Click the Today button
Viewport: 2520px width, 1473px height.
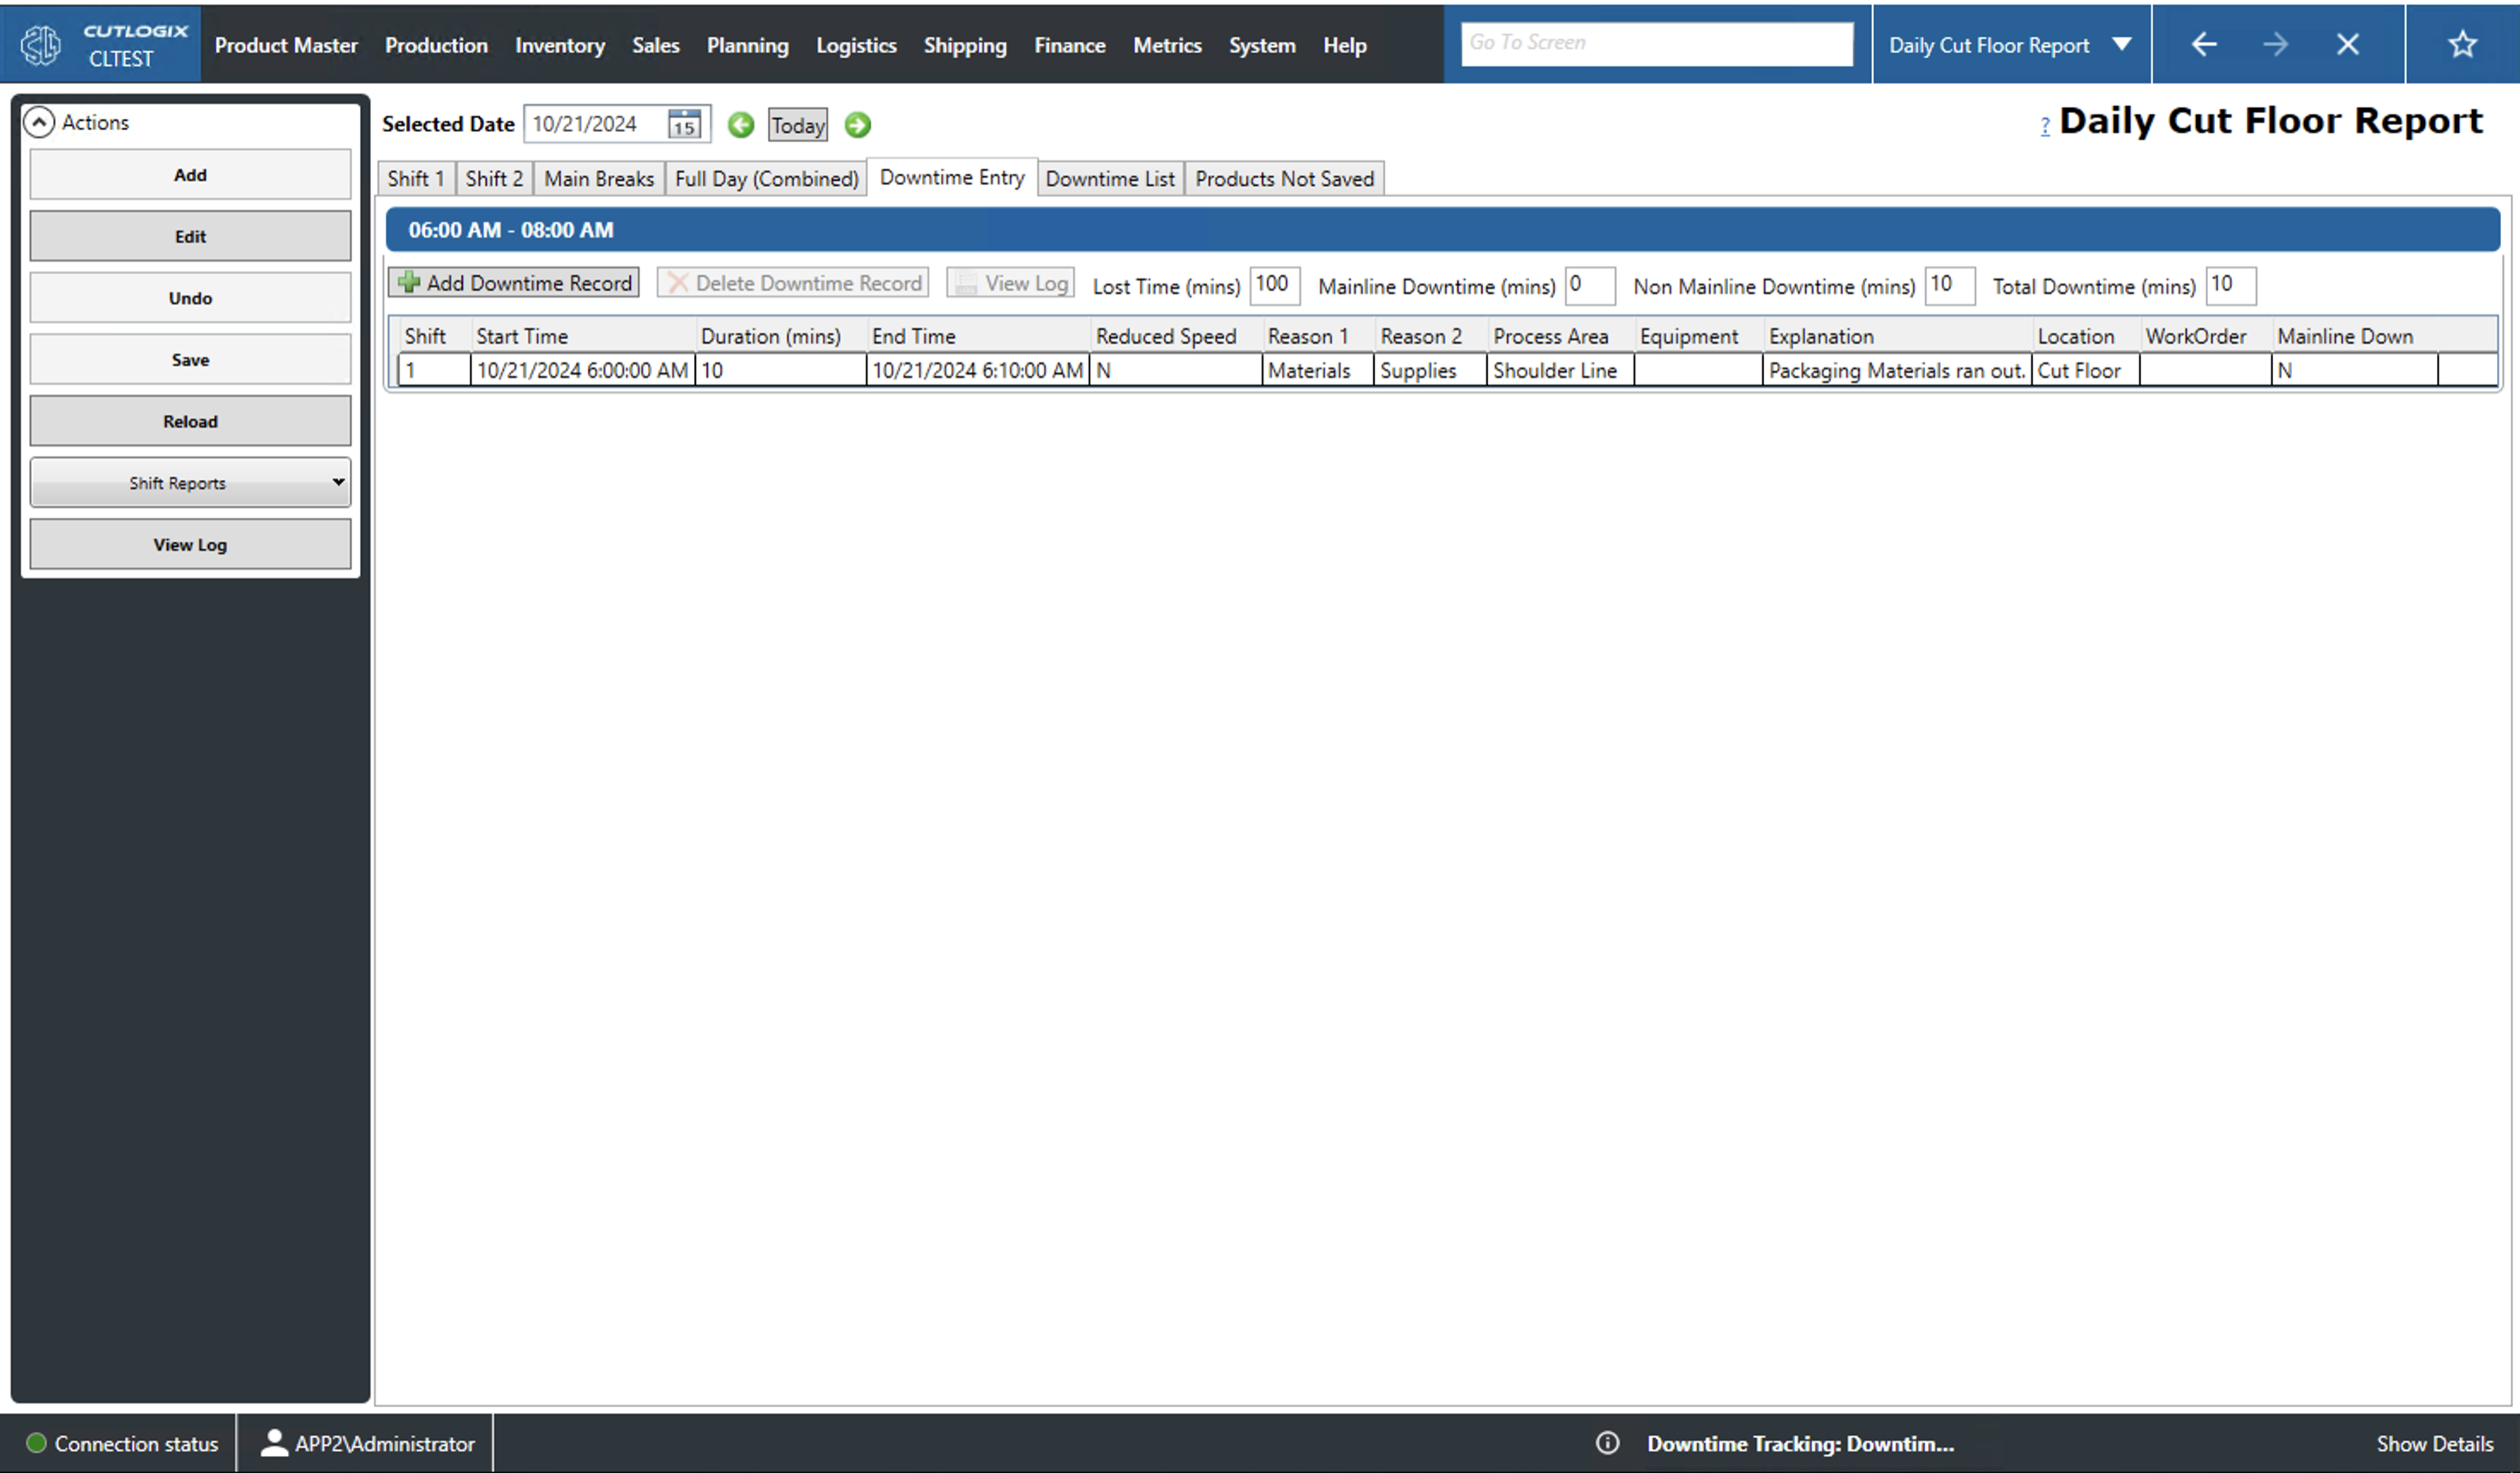pos(797,124)
